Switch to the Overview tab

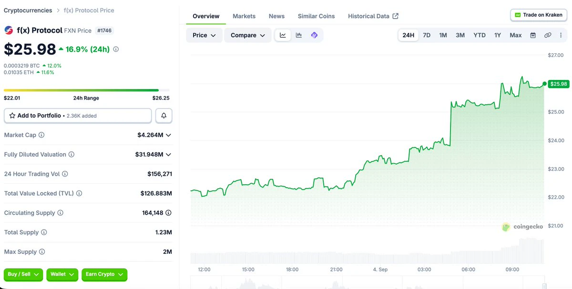pos(206,16)
